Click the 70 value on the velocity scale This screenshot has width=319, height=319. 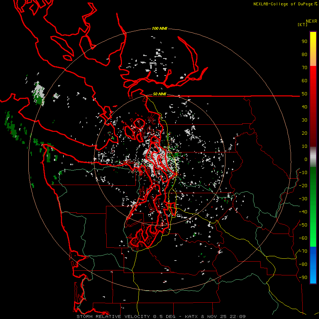click(x=304, y=68)
